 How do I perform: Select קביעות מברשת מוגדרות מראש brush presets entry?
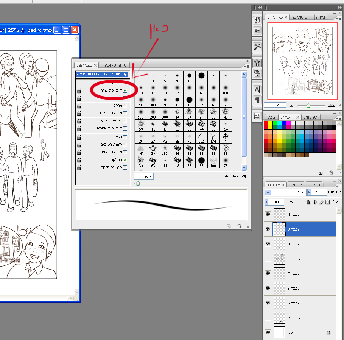pos(102,75)
